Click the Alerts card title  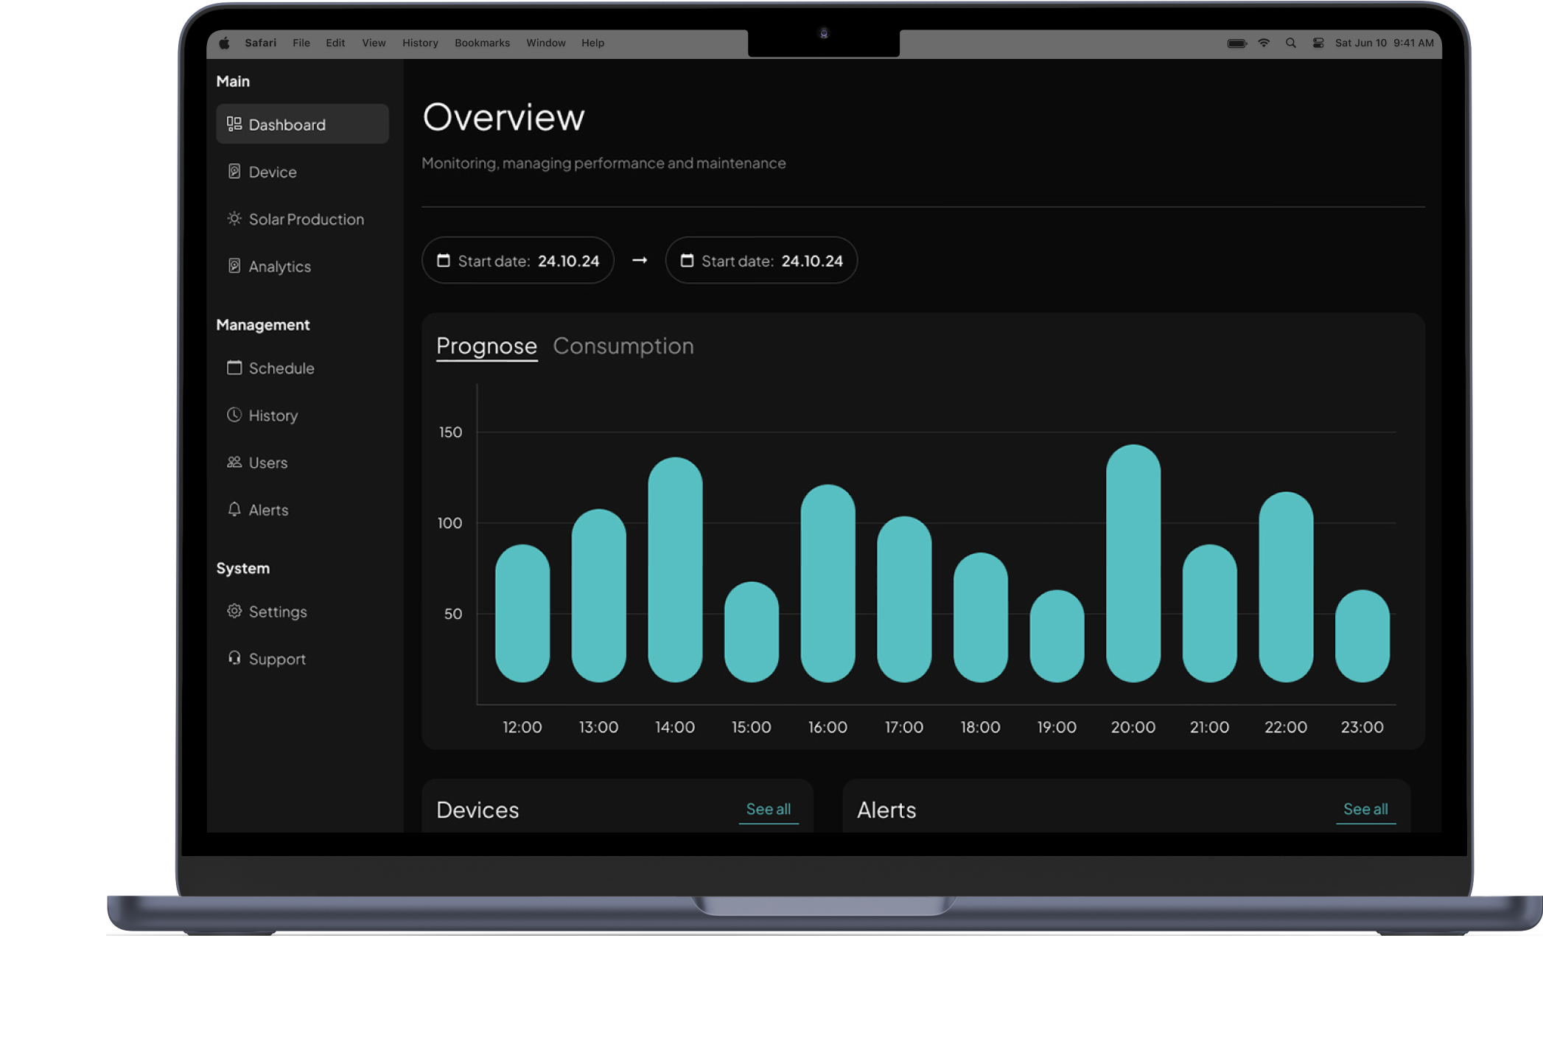click(x=886, y=810)
